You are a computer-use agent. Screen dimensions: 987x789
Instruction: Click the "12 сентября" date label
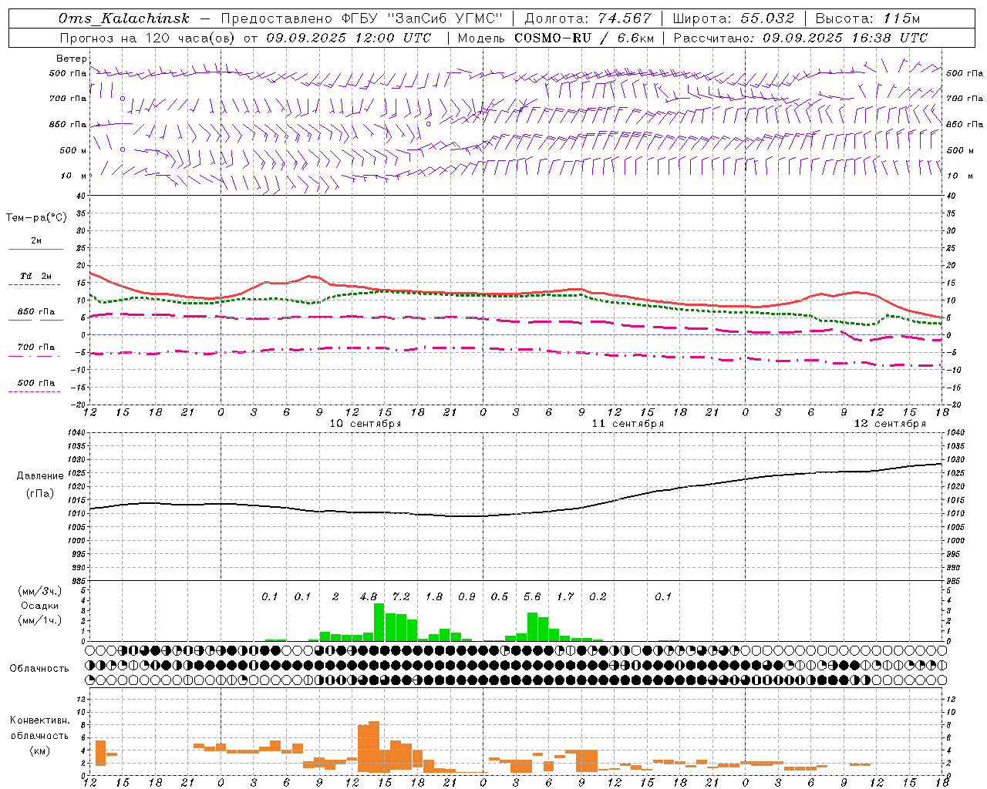[x=890, y=424]
